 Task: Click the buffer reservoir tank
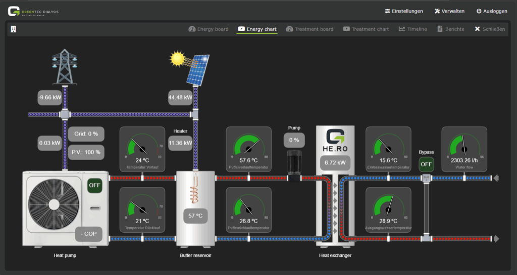pyautogui.click(x=195, y=209)
